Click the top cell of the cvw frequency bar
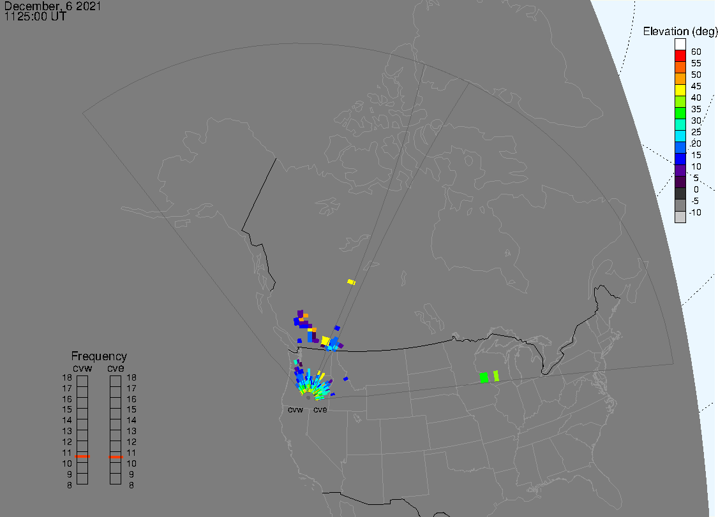718x517 pixels. tap(82, 381)
